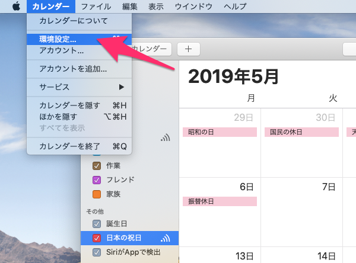Select the 日本の祝日 calendar row
356x263 pixels.
click(129, 238)
